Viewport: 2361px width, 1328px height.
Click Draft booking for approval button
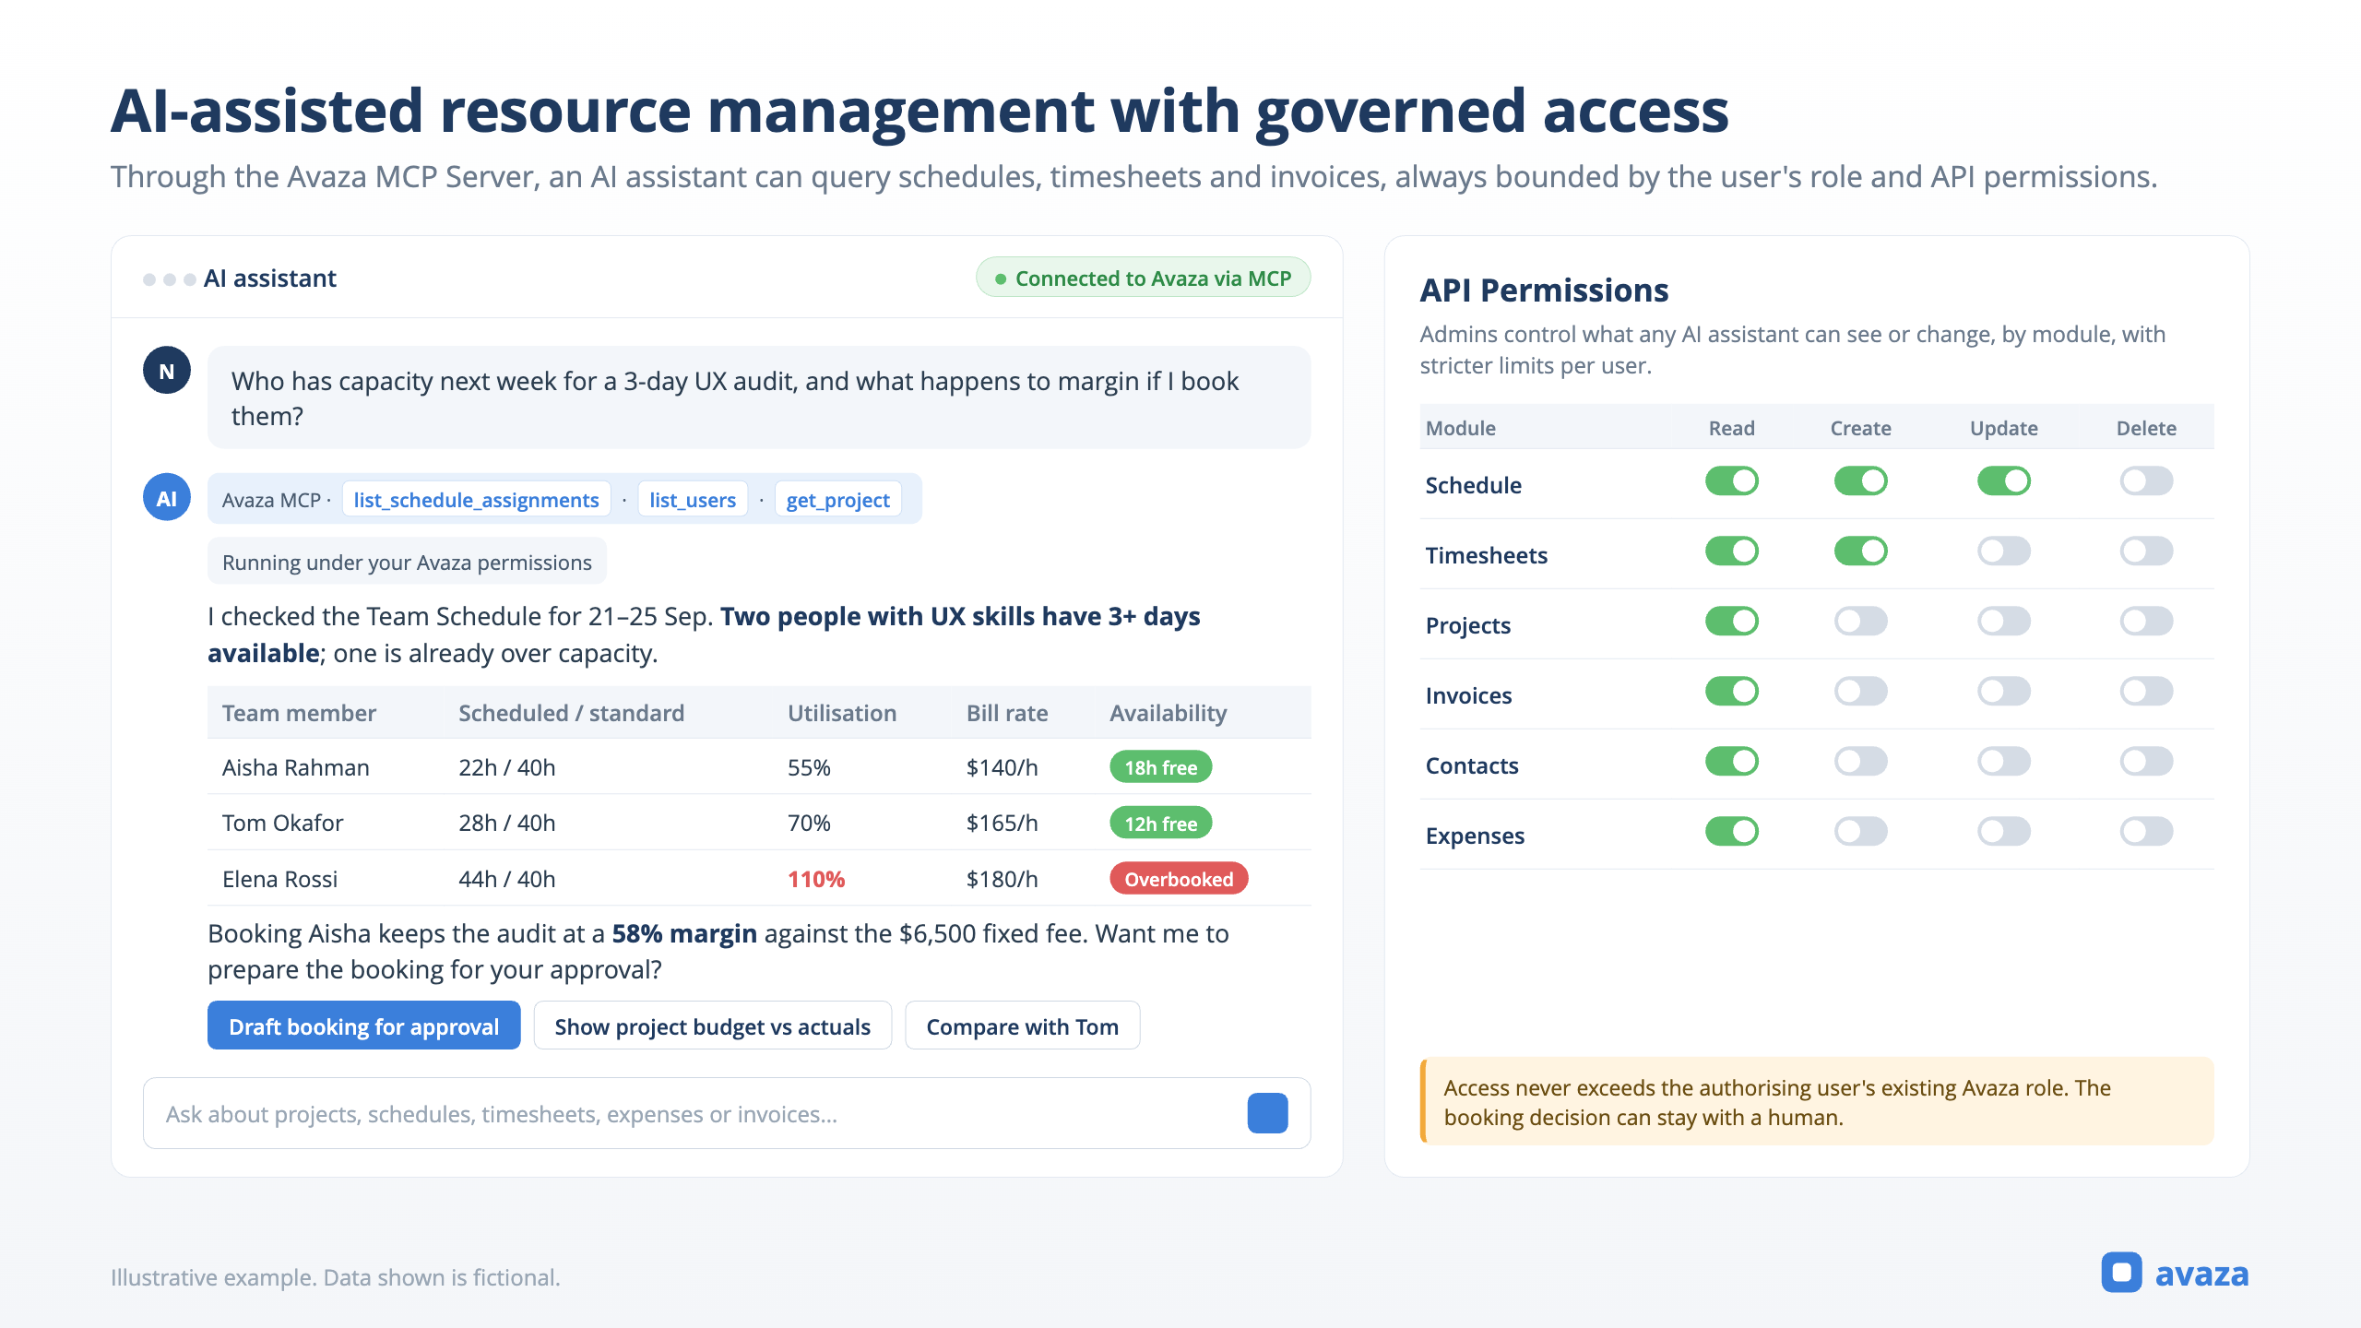tap(363, 1026)
